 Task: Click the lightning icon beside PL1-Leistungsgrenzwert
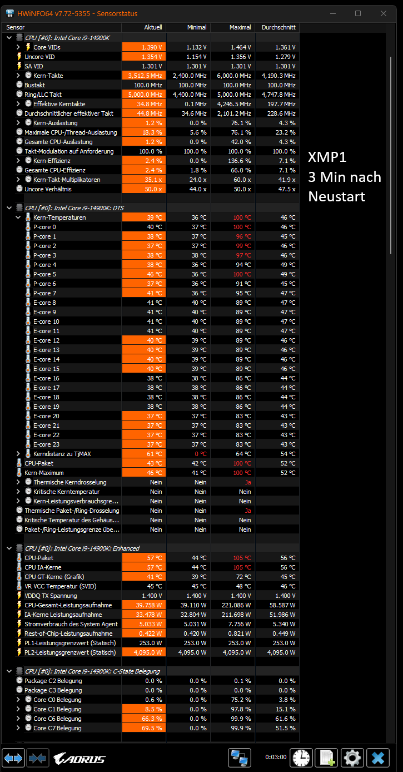19,643
